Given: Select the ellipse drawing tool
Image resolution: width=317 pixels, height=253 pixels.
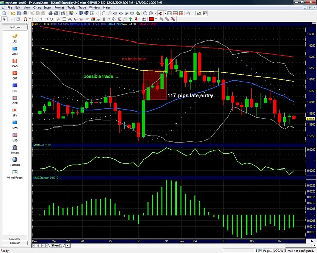Looking at the screenshot, I should (x=51, y=19).
